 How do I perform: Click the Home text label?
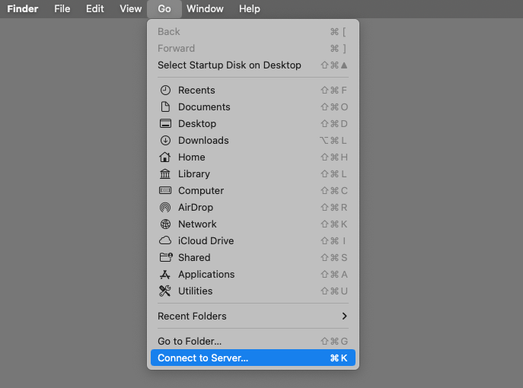[191, 157]
